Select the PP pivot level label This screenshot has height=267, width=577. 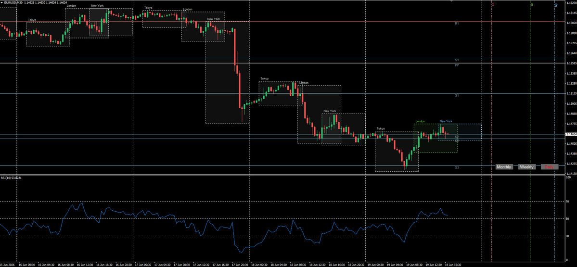(x=457, y=65)
